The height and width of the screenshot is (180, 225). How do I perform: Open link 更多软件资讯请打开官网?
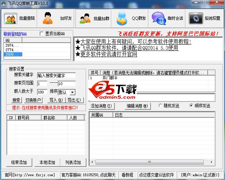(109, 54)
